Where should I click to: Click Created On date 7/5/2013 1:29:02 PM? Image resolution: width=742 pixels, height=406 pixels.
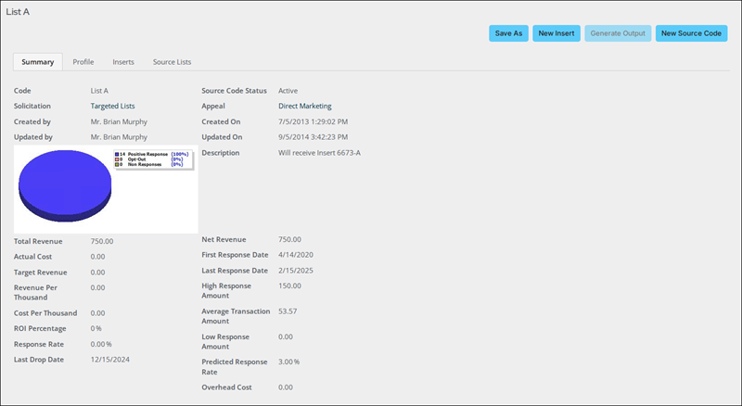[x=313, y=121]
